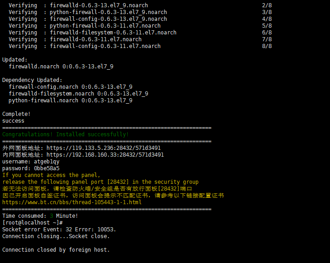Click Verifying python-firewall-0.6.3-11.el7.noarch line
The image size is (330, 263).
(85, 26)
